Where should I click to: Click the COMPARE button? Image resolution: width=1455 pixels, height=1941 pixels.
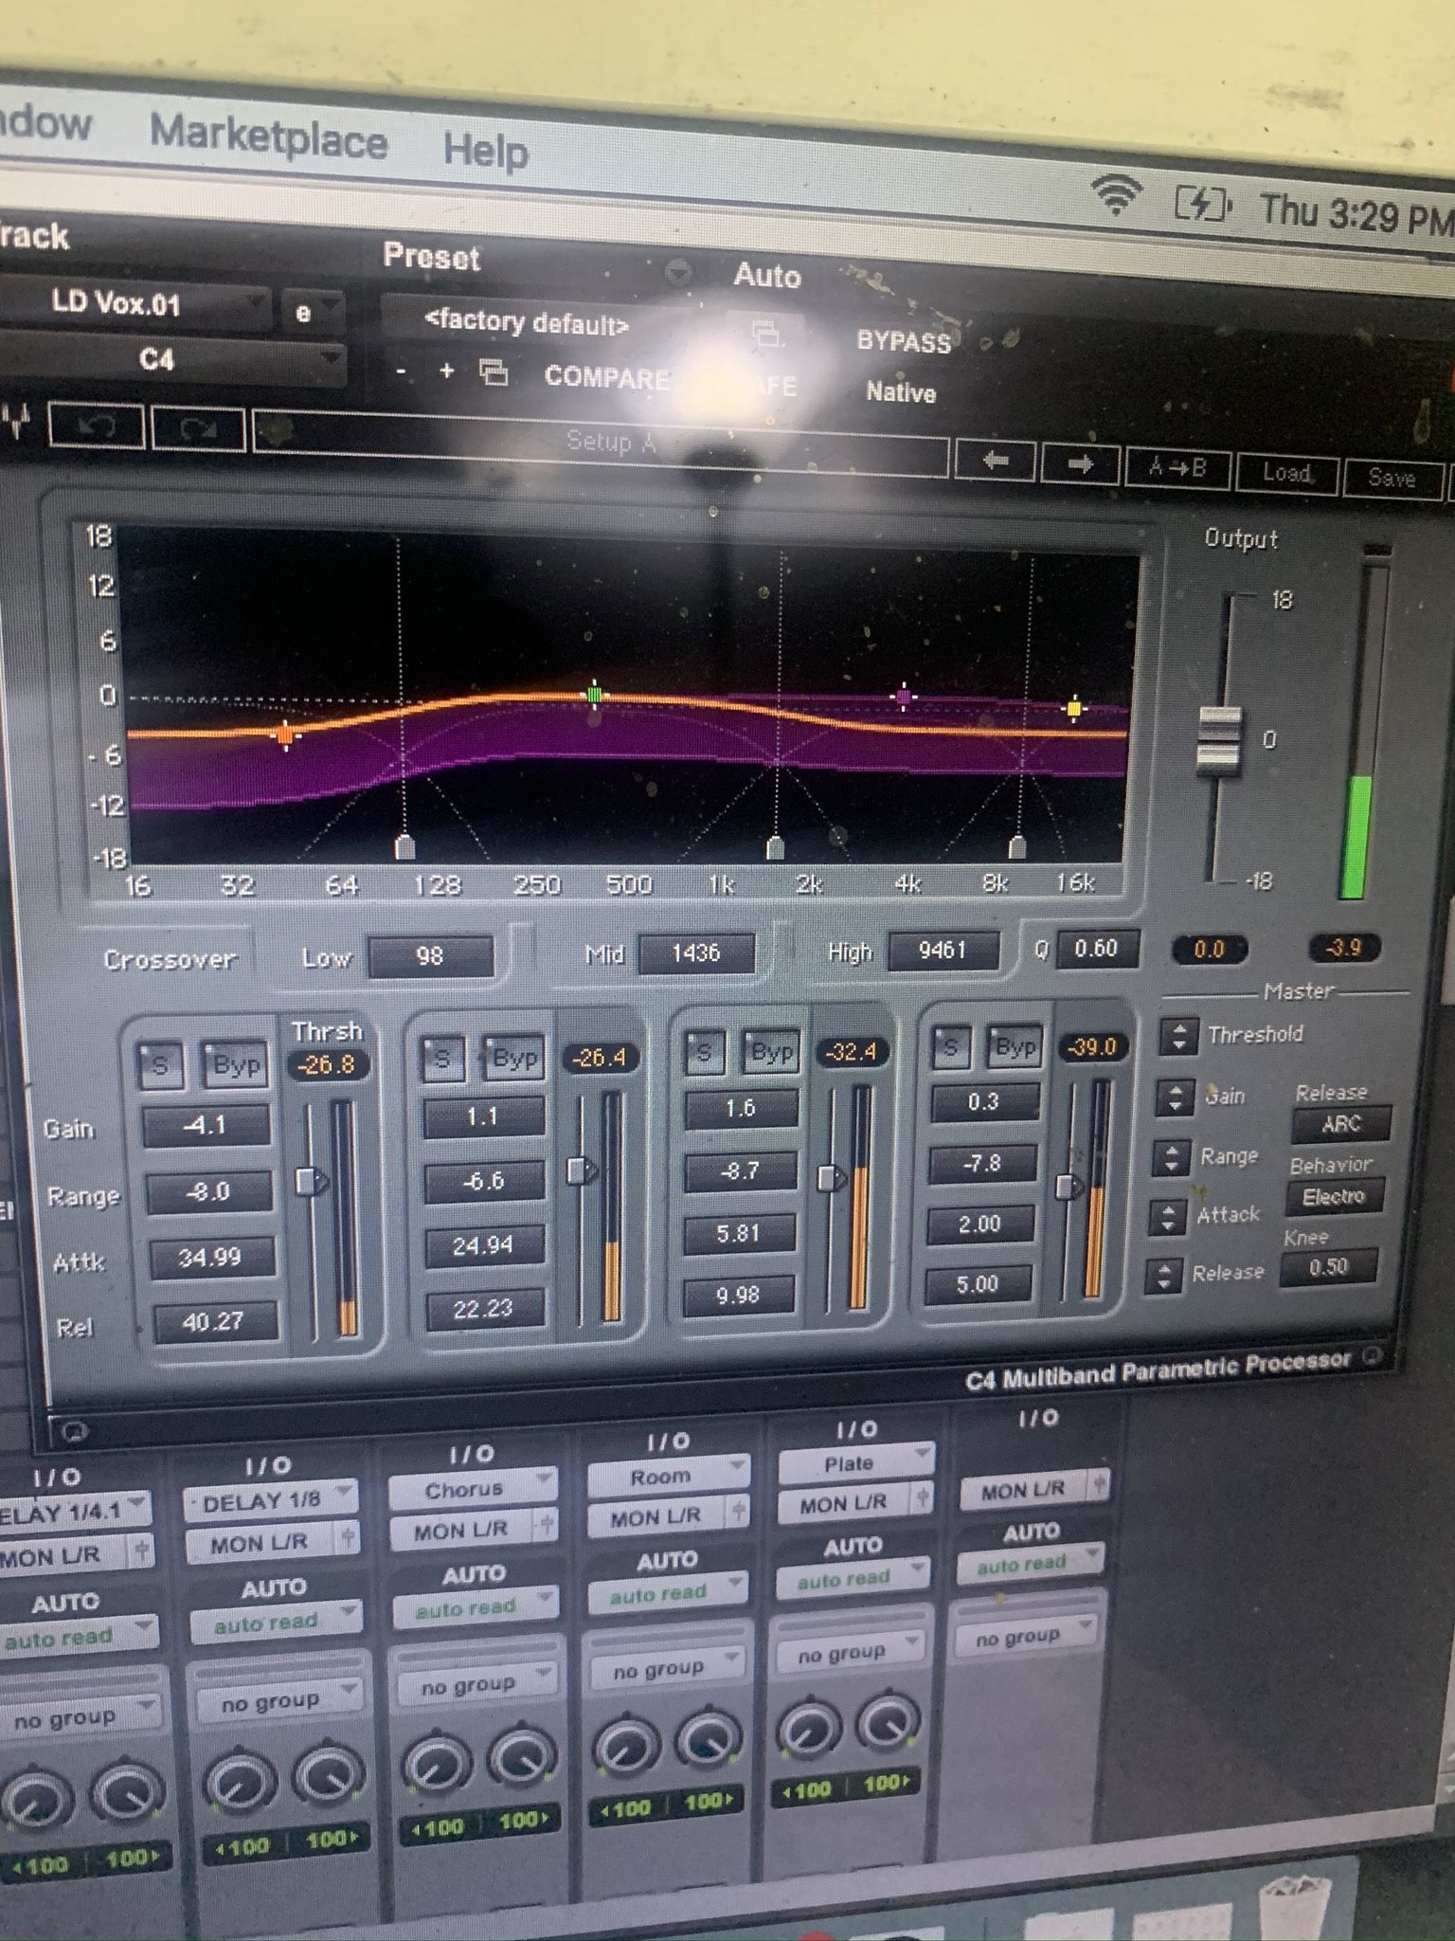coord(606,377)
